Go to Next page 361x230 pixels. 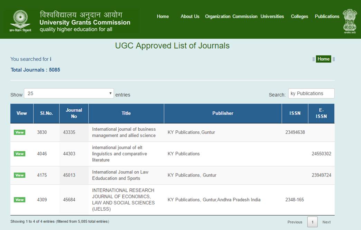point(326,222)
